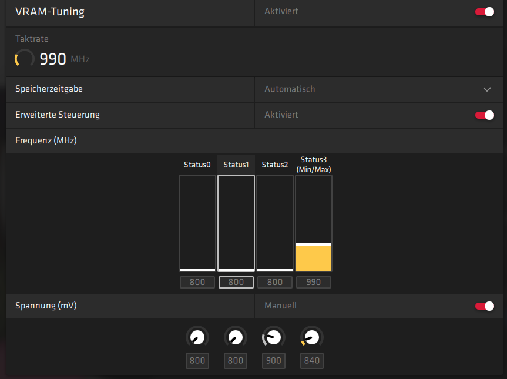
Task: Click the Frequenz (MHz) section heading
Action: pyautogui.click(x=46, y=140)
